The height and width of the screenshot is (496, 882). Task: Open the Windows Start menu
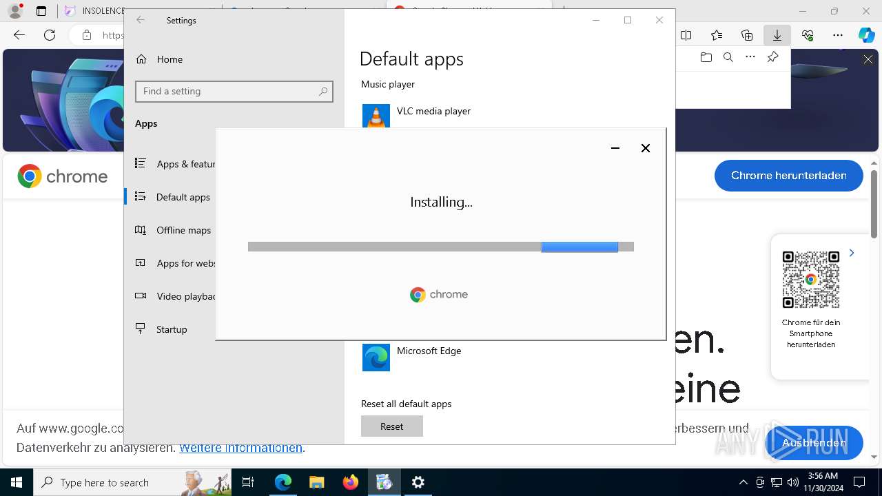(x=17, y=482)
